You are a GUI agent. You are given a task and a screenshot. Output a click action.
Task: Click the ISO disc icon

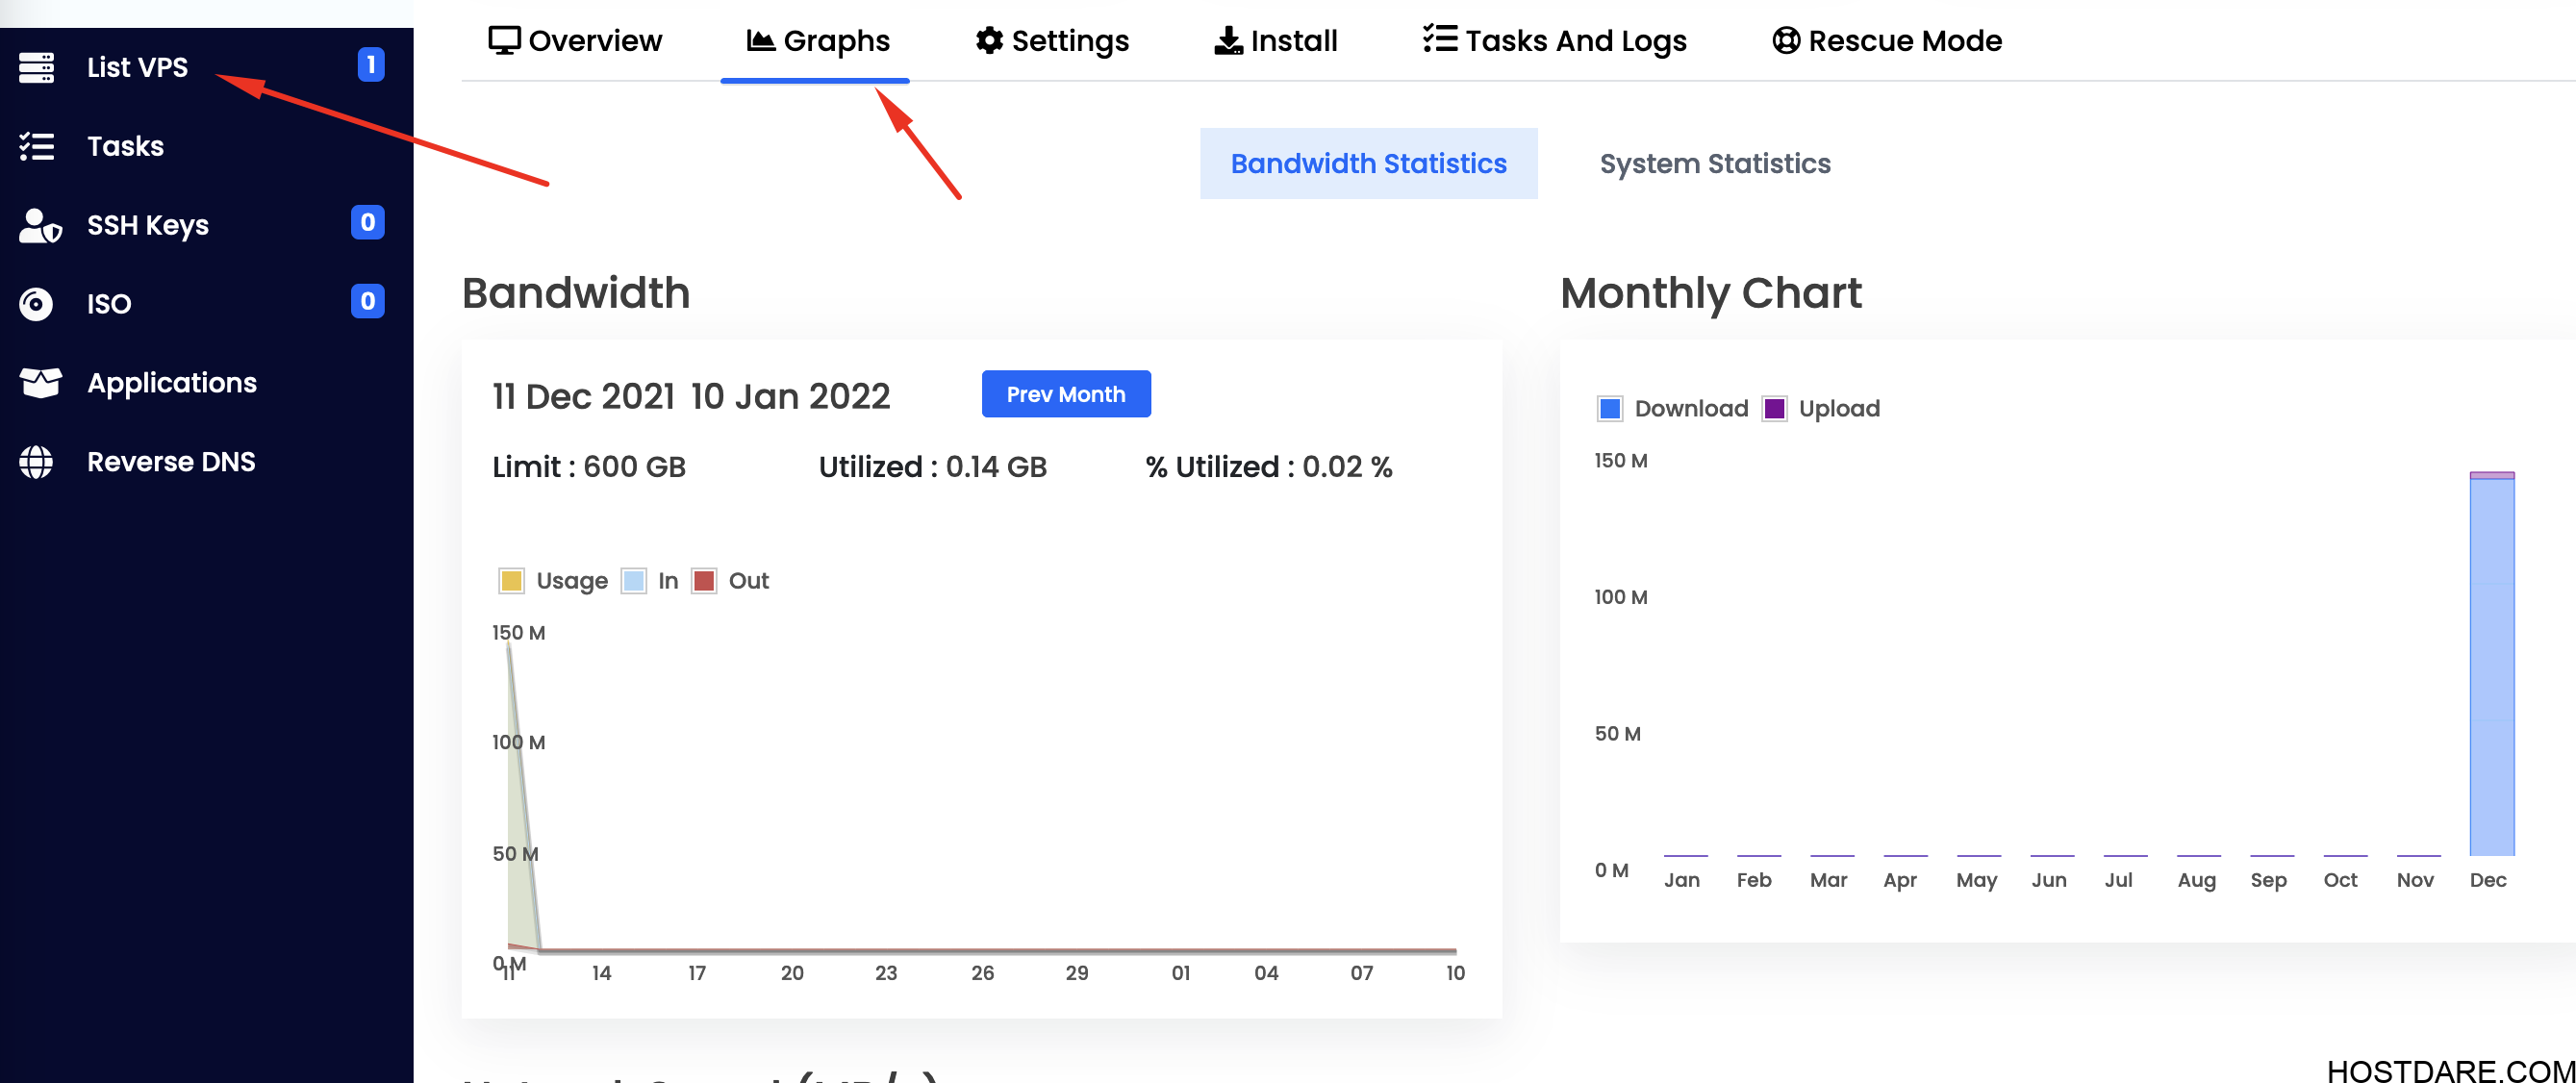36,304
